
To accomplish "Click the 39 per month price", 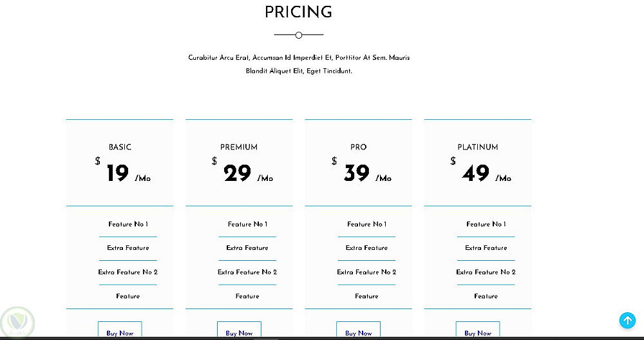I will tap(357, 174).
